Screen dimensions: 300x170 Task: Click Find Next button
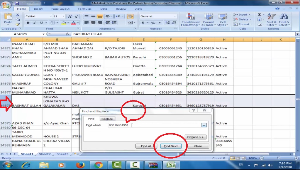click(171, 146)
